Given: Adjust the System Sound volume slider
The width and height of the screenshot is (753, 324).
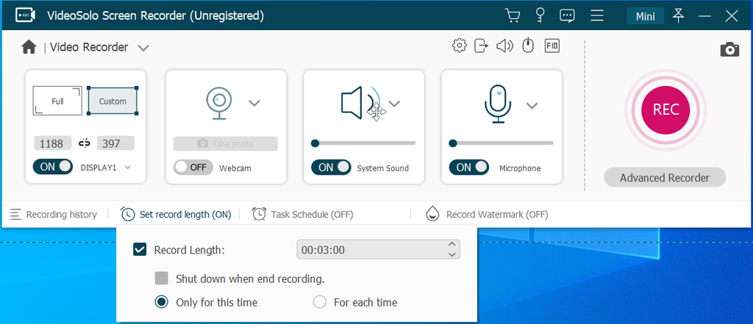Looking at the screenshot, I should 363,143.
